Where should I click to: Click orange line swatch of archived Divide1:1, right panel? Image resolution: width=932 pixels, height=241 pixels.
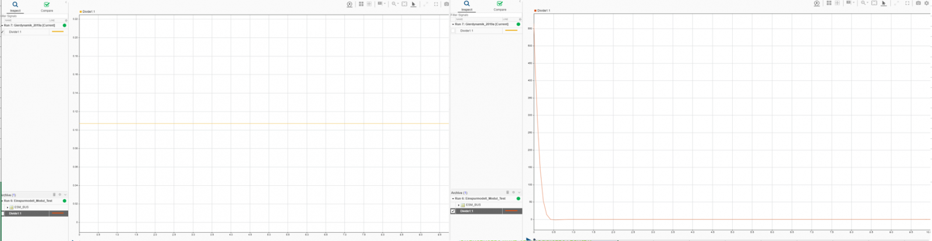pos(511,211)
